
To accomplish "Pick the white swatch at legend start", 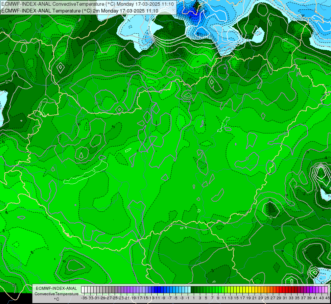I will point(83,290).
